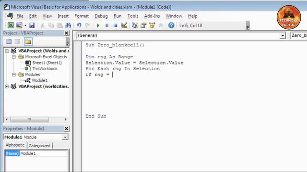Click the Insert UserForm toolbar icon

[x=19, y=25]
